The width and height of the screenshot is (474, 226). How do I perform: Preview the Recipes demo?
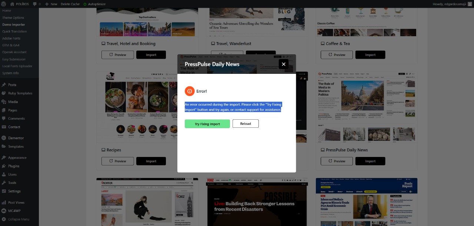pyautogui.click(x=118, y=161)
